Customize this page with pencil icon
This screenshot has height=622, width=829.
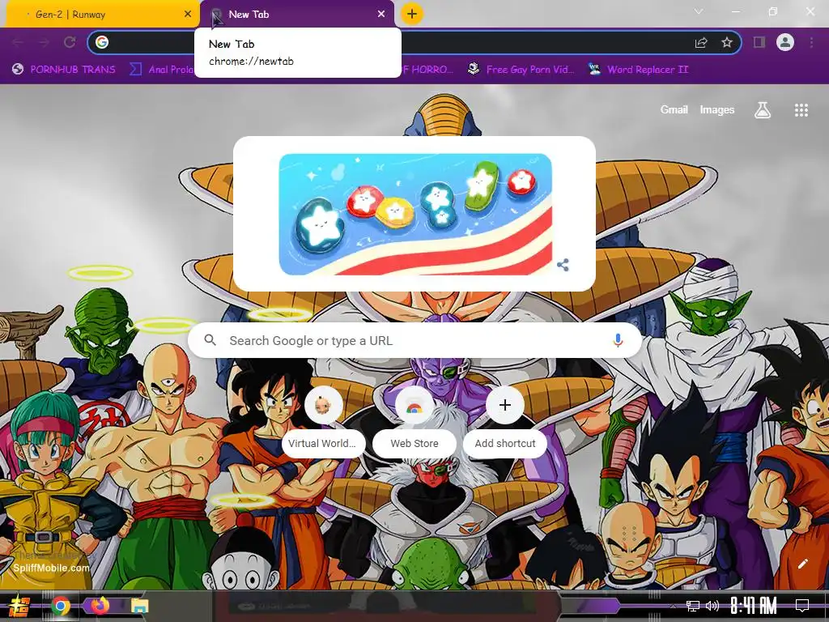coord(802,564)
